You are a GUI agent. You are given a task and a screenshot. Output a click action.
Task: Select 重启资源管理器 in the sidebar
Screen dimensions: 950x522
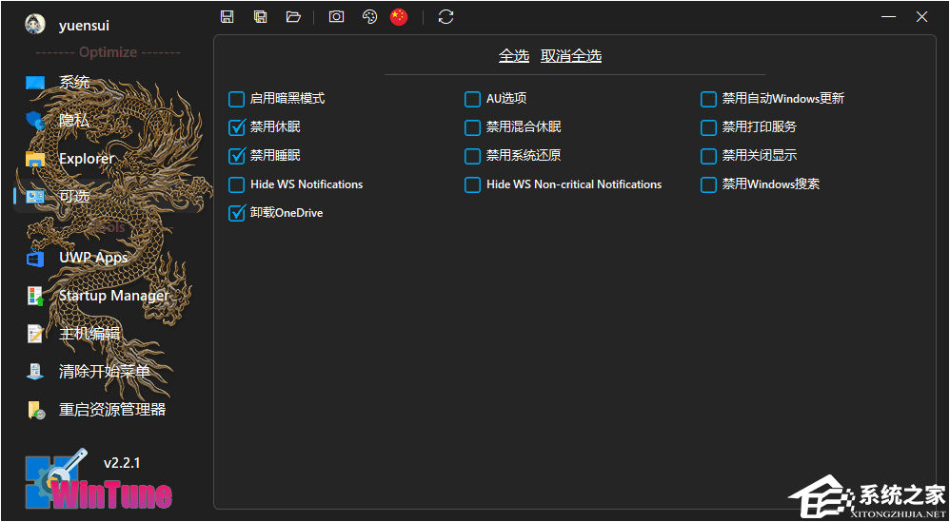click(x=109, y=410)
